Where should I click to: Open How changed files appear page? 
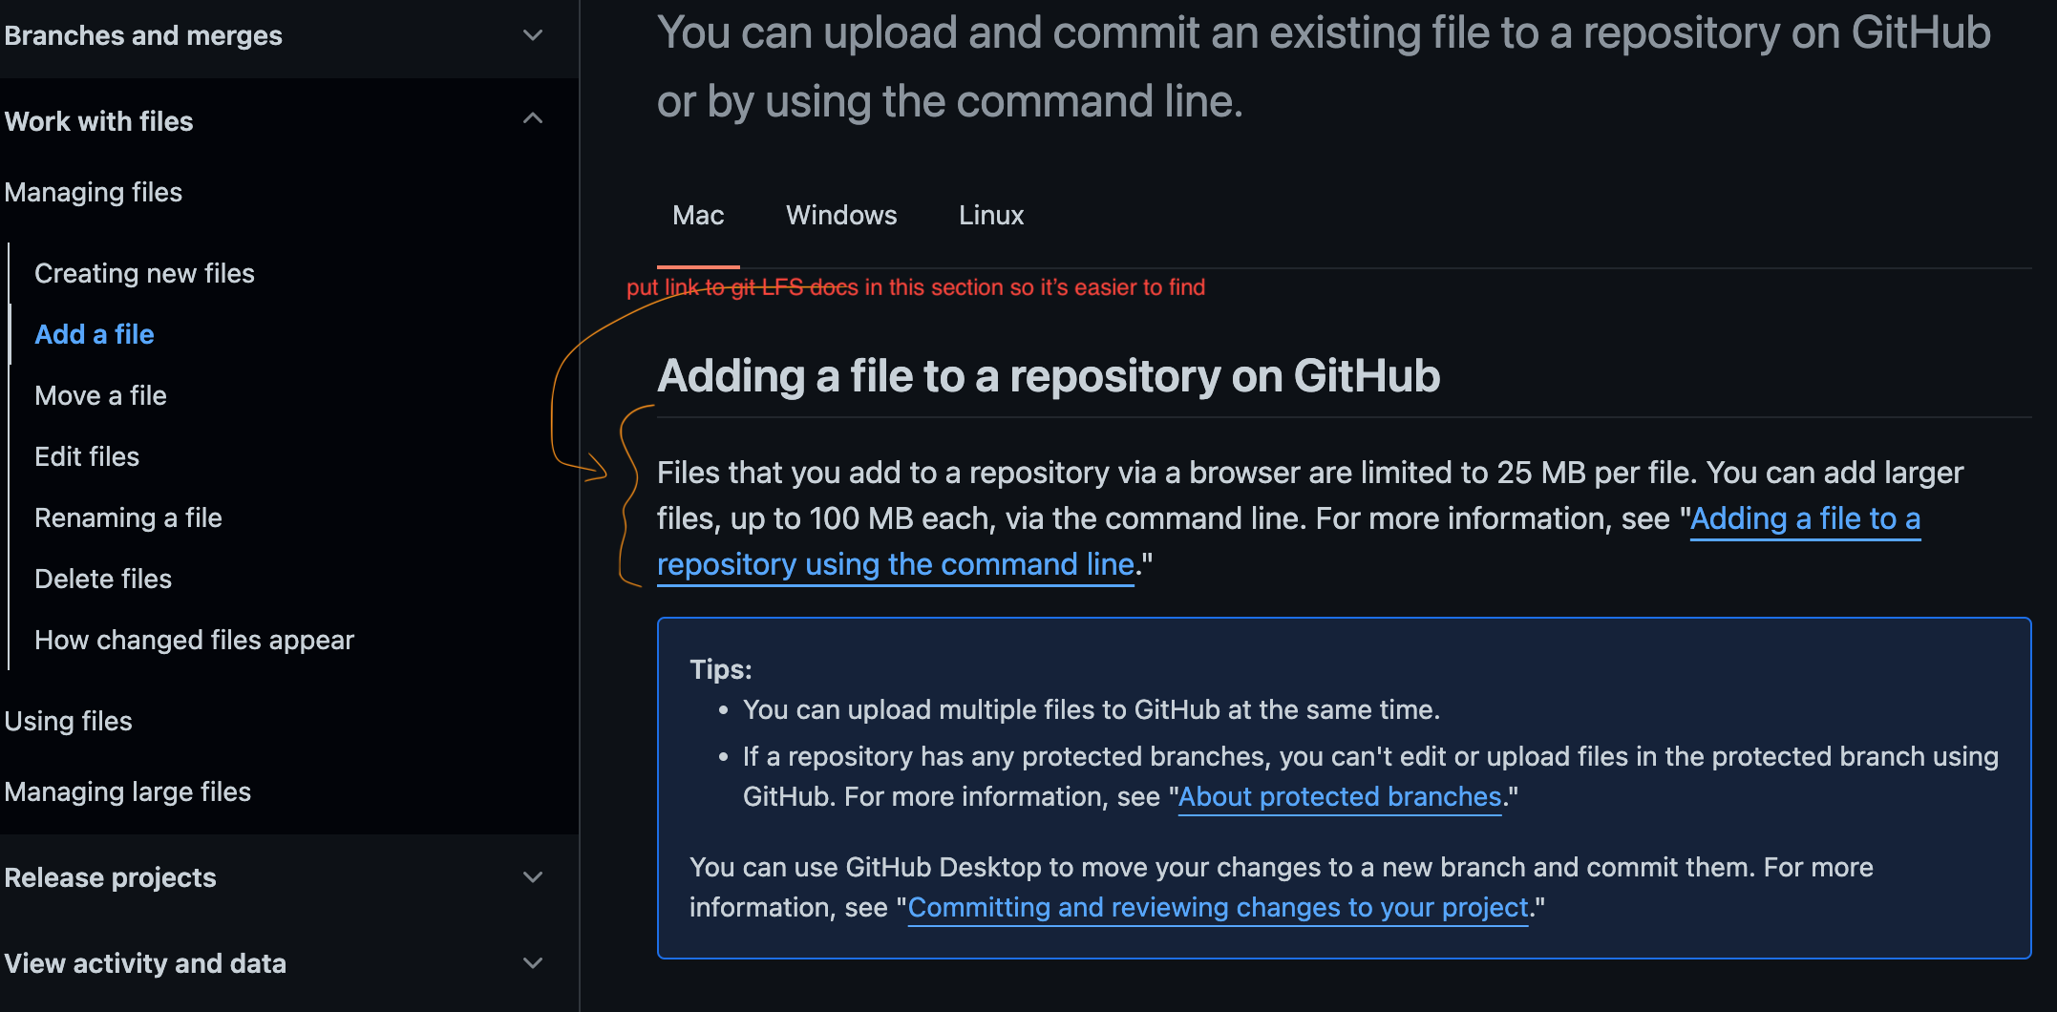(x=194, y=640)
